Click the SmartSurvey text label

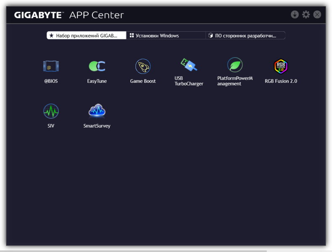97,126
